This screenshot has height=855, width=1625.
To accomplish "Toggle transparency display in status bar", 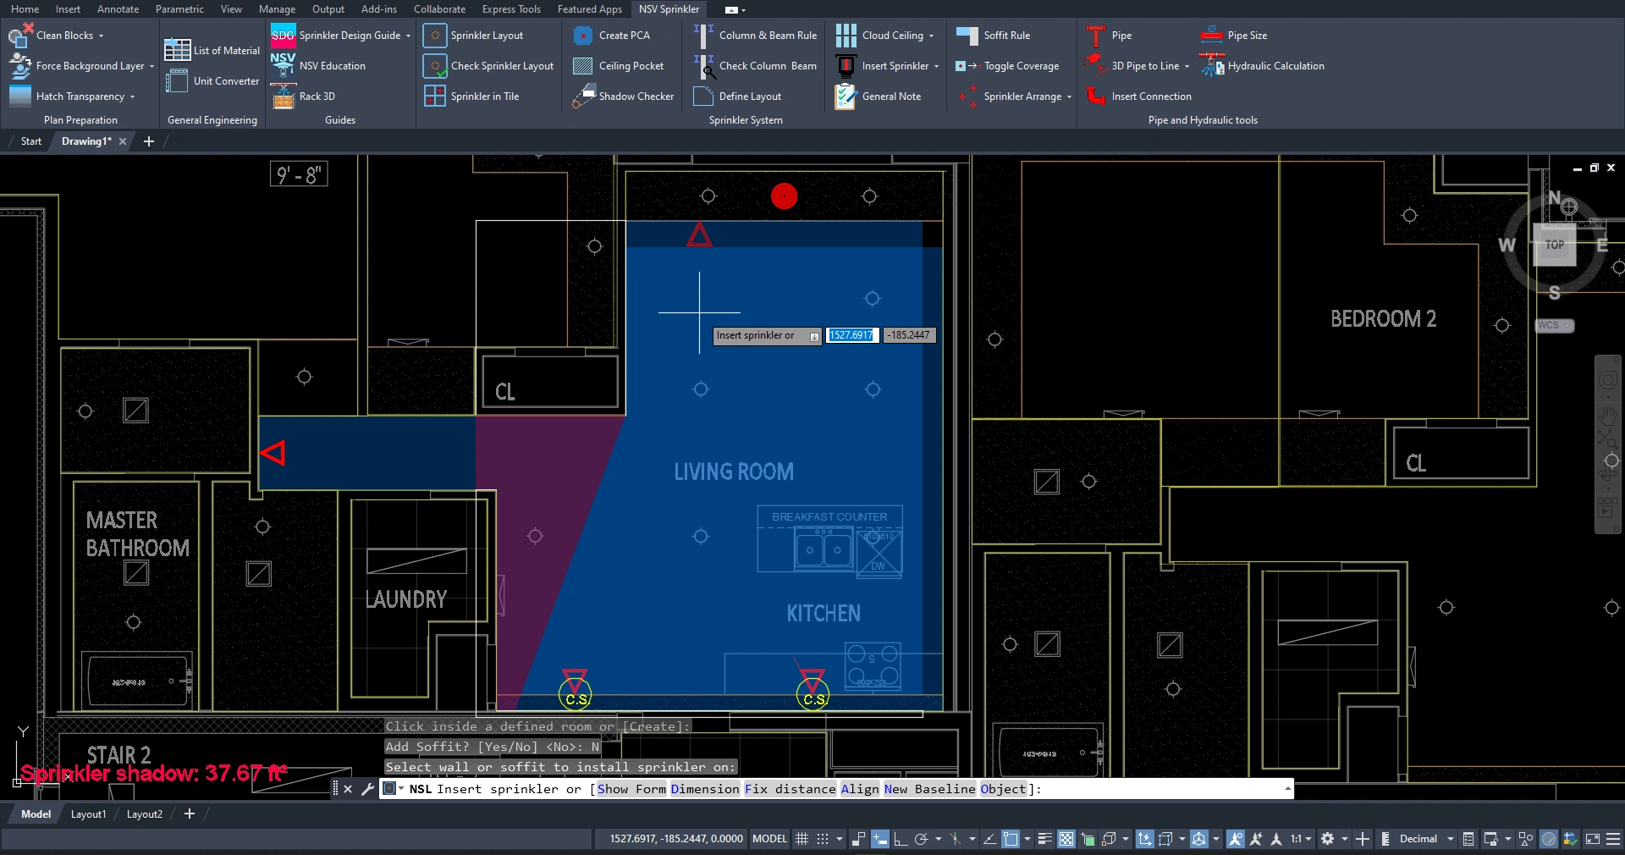I will 1066,839.
